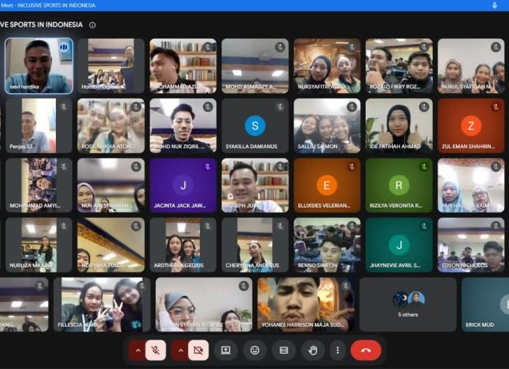Click muted mic icon on IDE FATIHAH AHMAD tile
Image resolution: width=509 pixels, height=369 pixels.
pyautogui.click(x=424, y=107)
